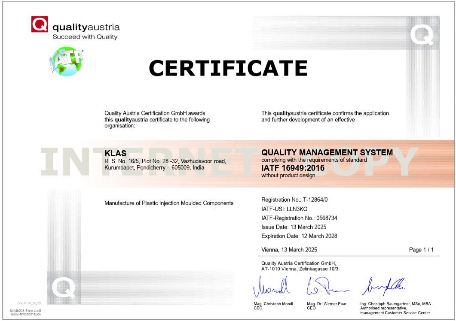The image size is (456, 321).
Task: Click the large CERTIFICATE heading
Action: 228,68
